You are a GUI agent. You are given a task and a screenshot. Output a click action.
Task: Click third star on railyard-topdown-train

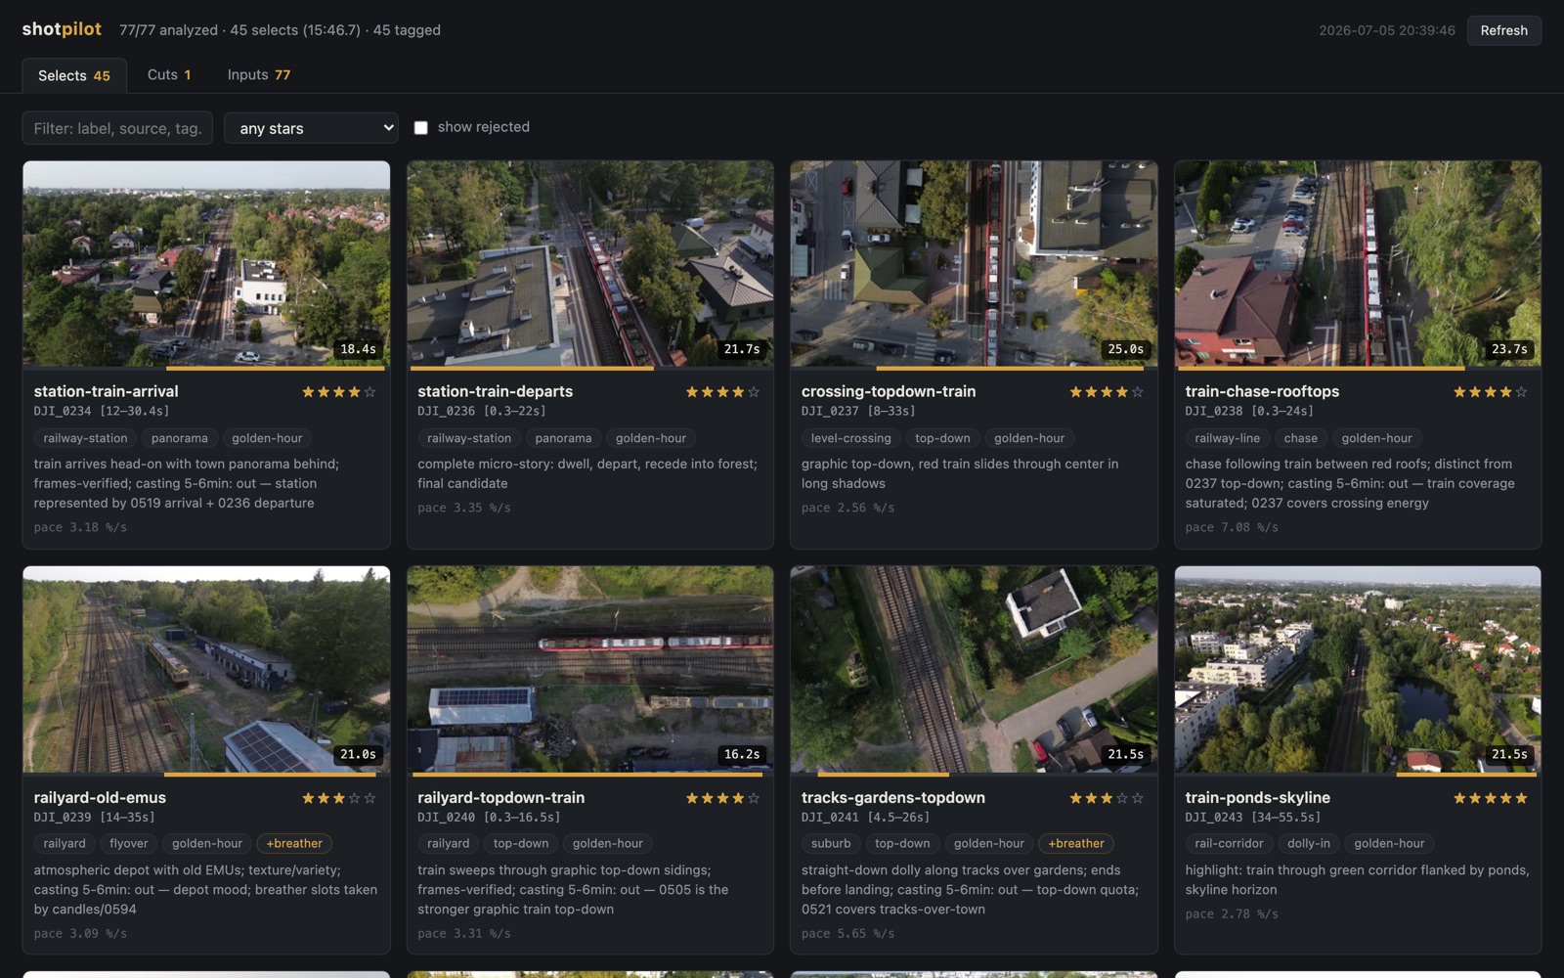pyautogui.click(x=723, y=798)
